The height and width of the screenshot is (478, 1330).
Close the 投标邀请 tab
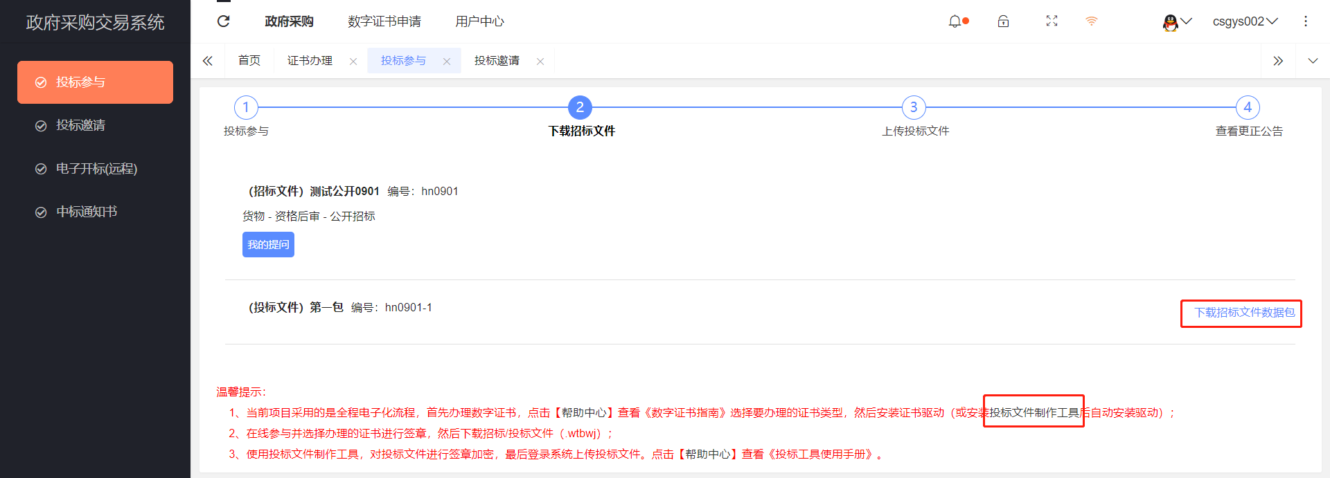[540, 62]
